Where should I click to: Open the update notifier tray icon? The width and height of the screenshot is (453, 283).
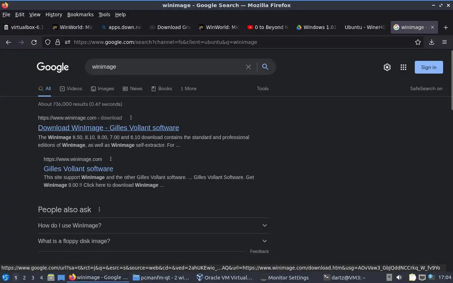(x=431, y=278)
